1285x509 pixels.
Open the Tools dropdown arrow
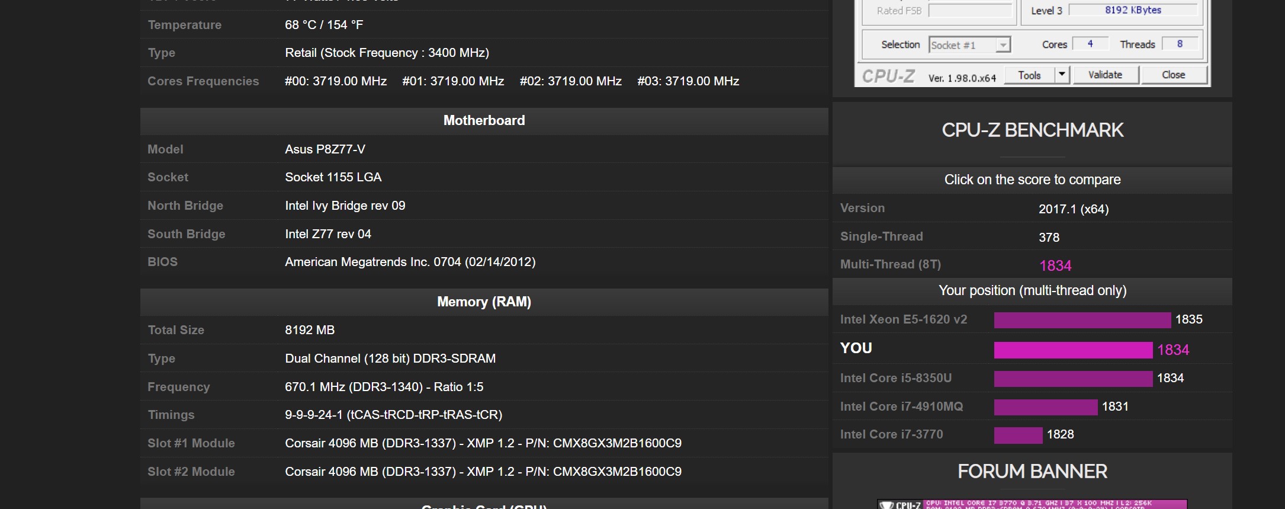point(1062,75)
